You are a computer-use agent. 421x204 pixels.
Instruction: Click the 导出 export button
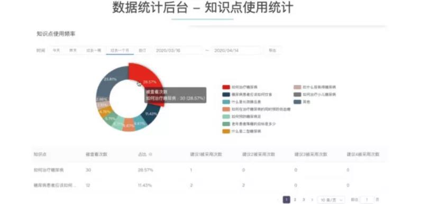pos(272,50)
